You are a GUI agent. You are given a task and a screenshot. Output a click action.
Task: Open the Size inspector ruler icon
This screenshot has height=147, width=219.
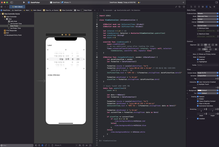(210, 7)
